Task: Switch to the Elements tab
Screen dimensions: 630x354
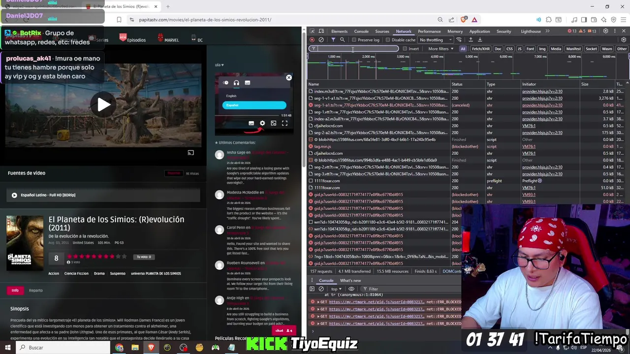Action: pyautogui.click(x=339, y=31)
